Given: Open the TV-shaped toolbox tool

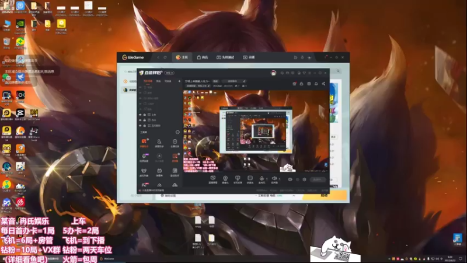Looking at the screenshot, I should [x=159, y=172].
